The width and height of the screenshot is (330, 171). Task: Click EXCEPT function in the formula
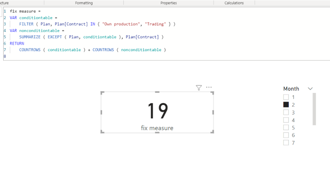tap(55, 37)
